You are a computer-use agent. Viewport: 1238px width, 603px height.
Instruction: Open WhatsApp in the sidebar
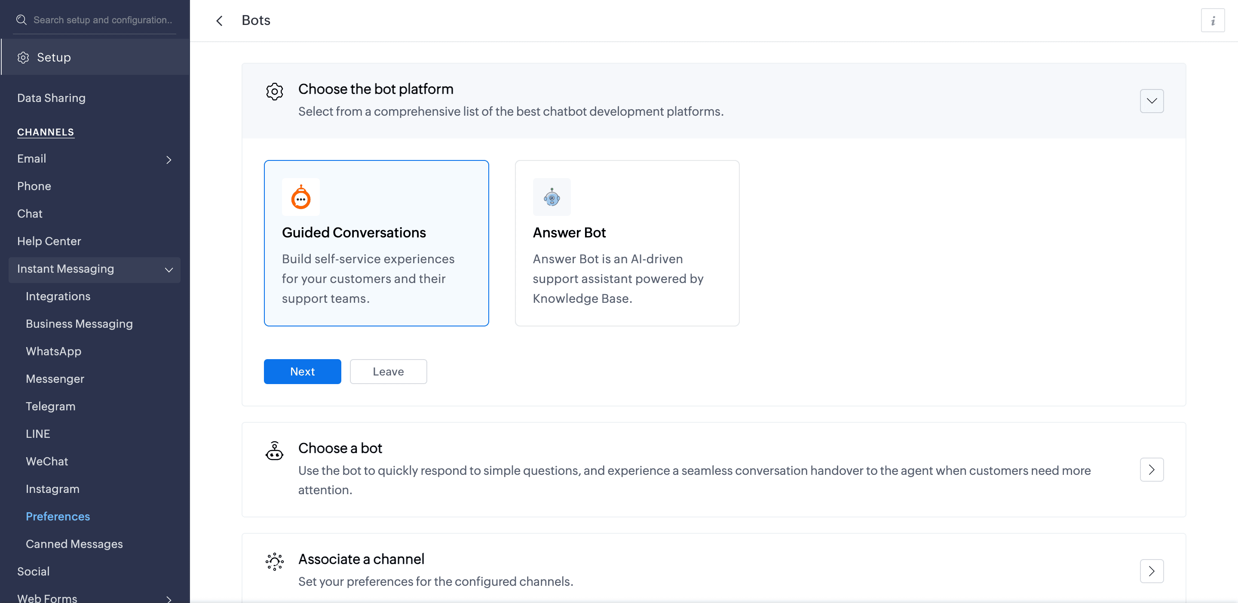click(x=53, y=351)
